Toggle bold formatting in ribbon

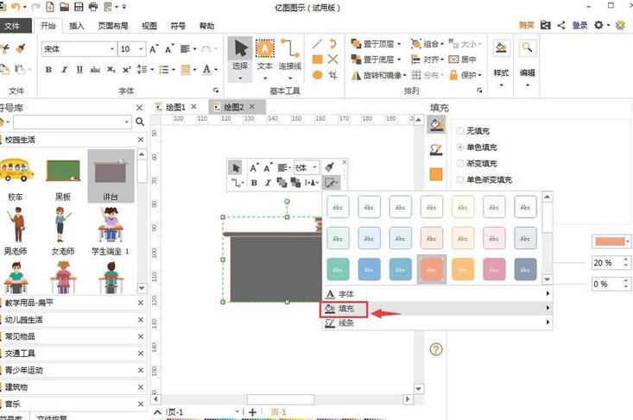49,70
